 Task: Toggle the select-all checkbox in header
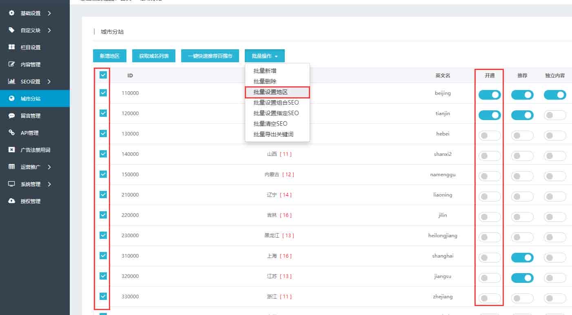[102, 75]
